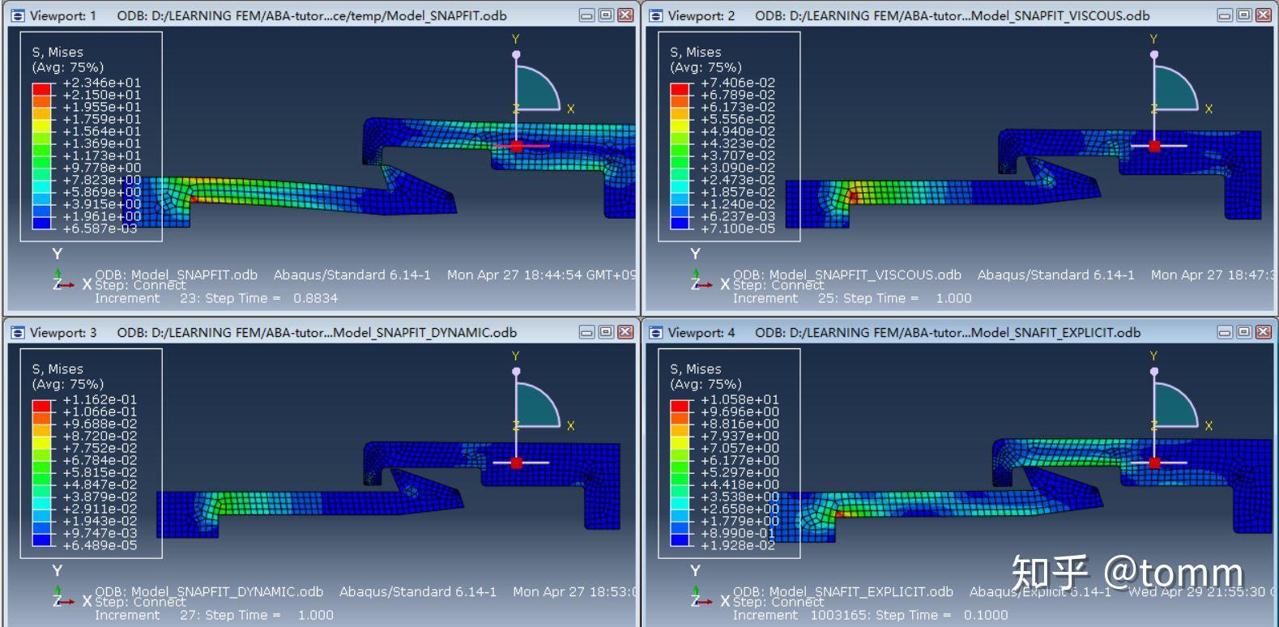
Task: Click the red legend swatch in Viewport 4
Action: click(680, 406)
